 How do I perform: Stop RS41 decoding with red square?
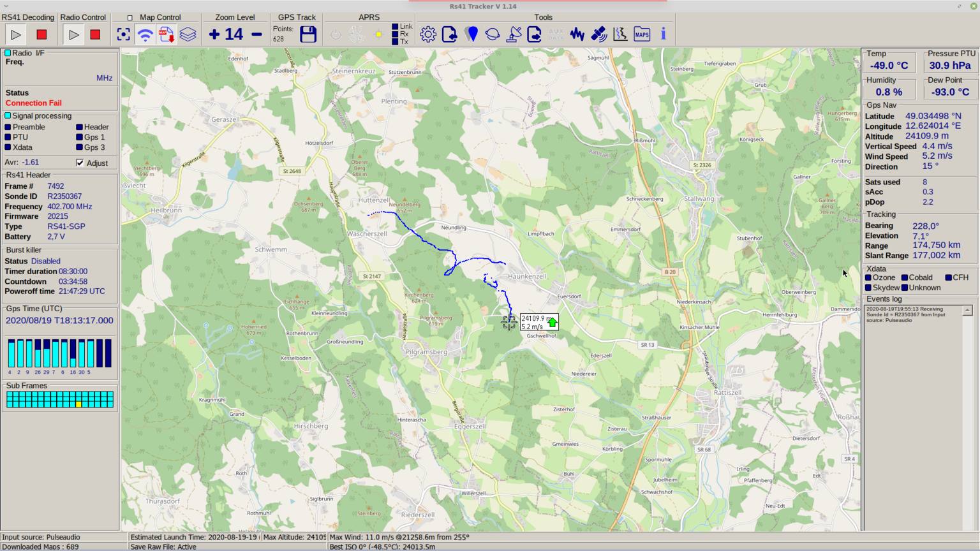tap(41, 34)
